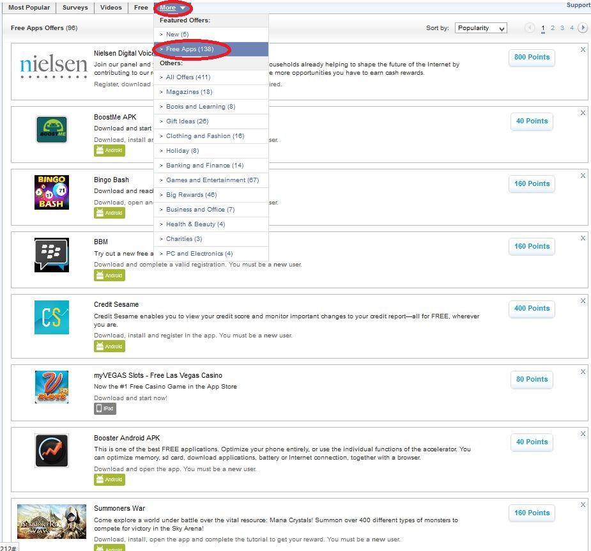This screenshot has height=551, width=591.
Task: Click the Bingo Bash app icon
Action: tap(52, 192)
